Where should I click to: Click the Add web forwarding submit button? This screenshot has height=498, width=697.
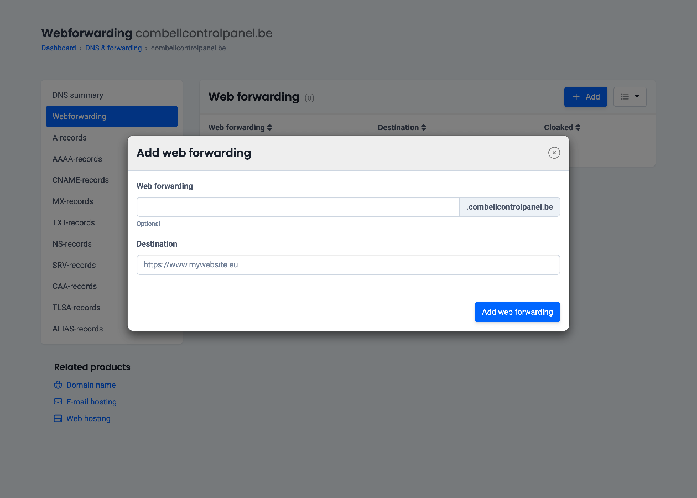517,312
